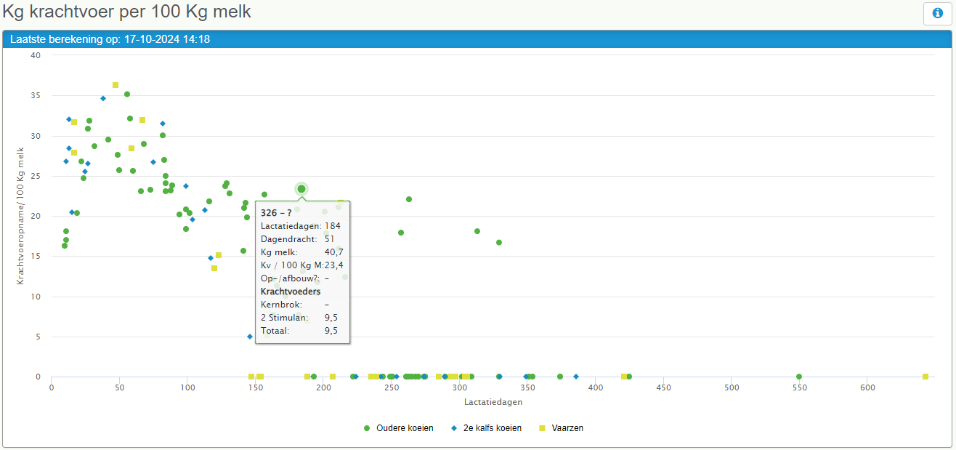Click the 'Kernbrok' tooltip row

coord(295,304)
